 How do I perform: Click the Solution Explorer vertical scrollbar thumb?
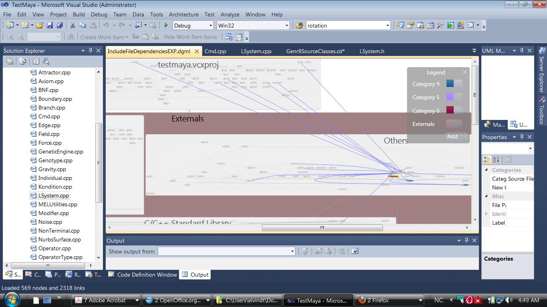[99, 162]
